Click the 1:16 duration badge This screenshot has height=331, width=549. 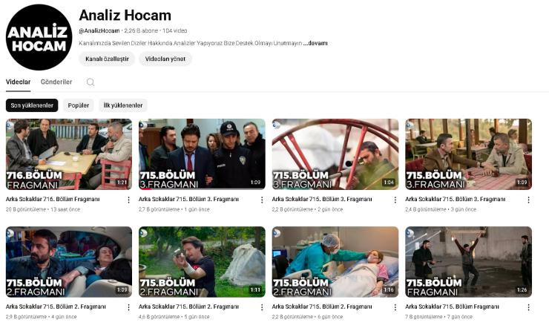coord(389,290)
